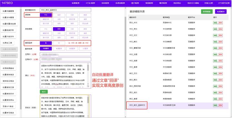
Task: Select the 英文_西班牙语 template name
Action: 135,86
